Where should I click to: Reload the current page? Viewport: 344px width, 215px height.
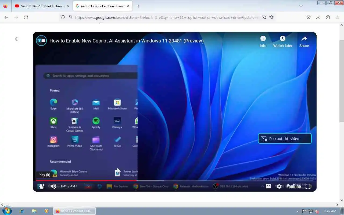coord(26,17)
